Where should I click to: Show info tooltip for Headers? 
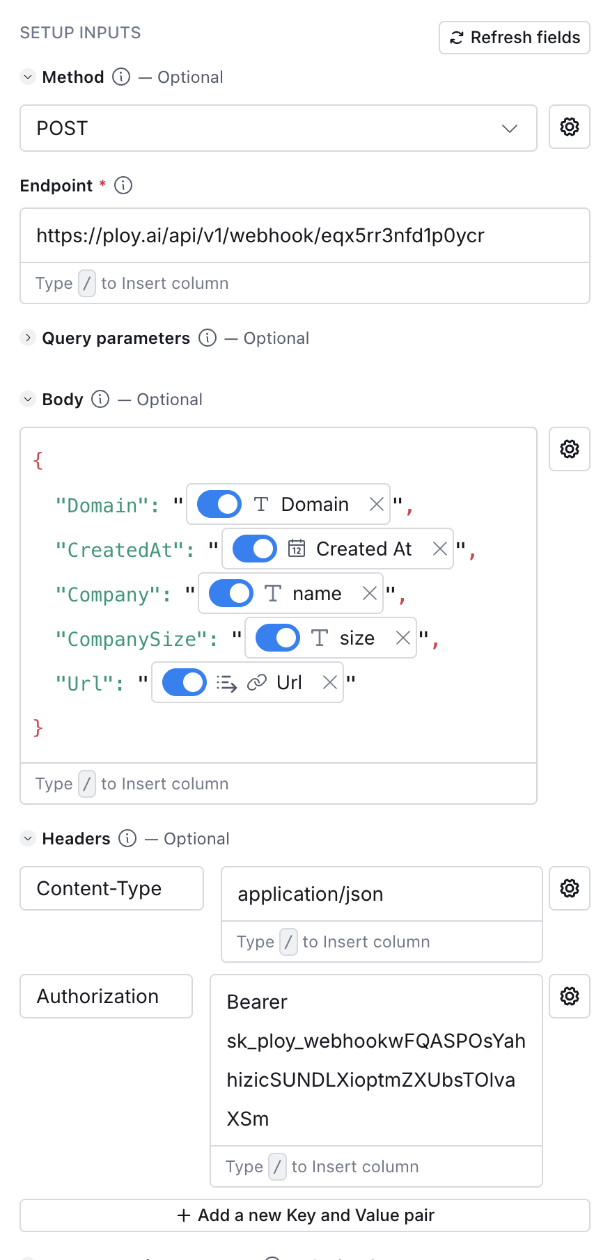pyautogui.click(x=127, y=838)
